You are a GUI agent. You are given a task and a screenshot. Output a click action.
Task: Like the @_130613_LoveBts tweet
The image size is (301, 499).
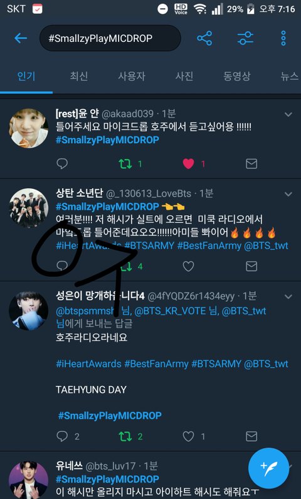pyautogui.click(x=188, y=266)
